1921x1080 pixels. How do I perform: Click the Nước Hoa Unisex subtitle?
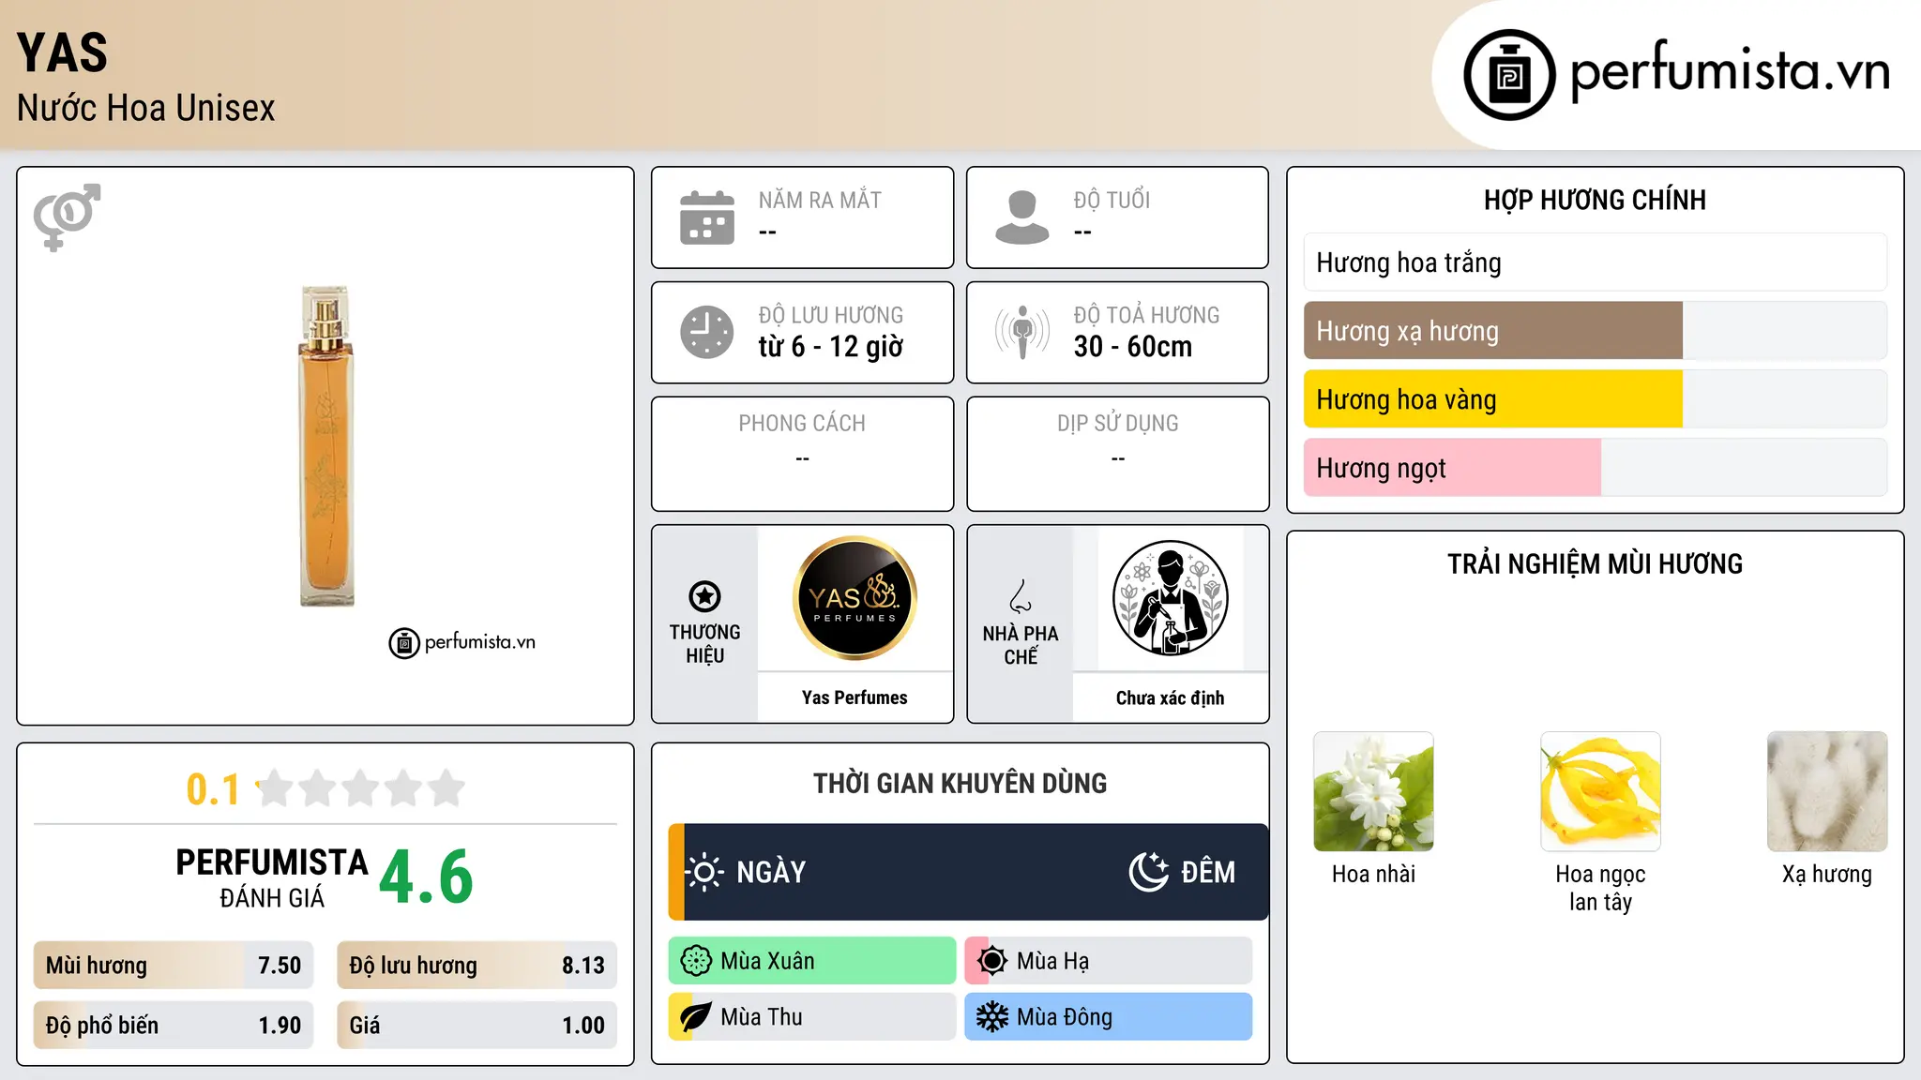[146, 109]
